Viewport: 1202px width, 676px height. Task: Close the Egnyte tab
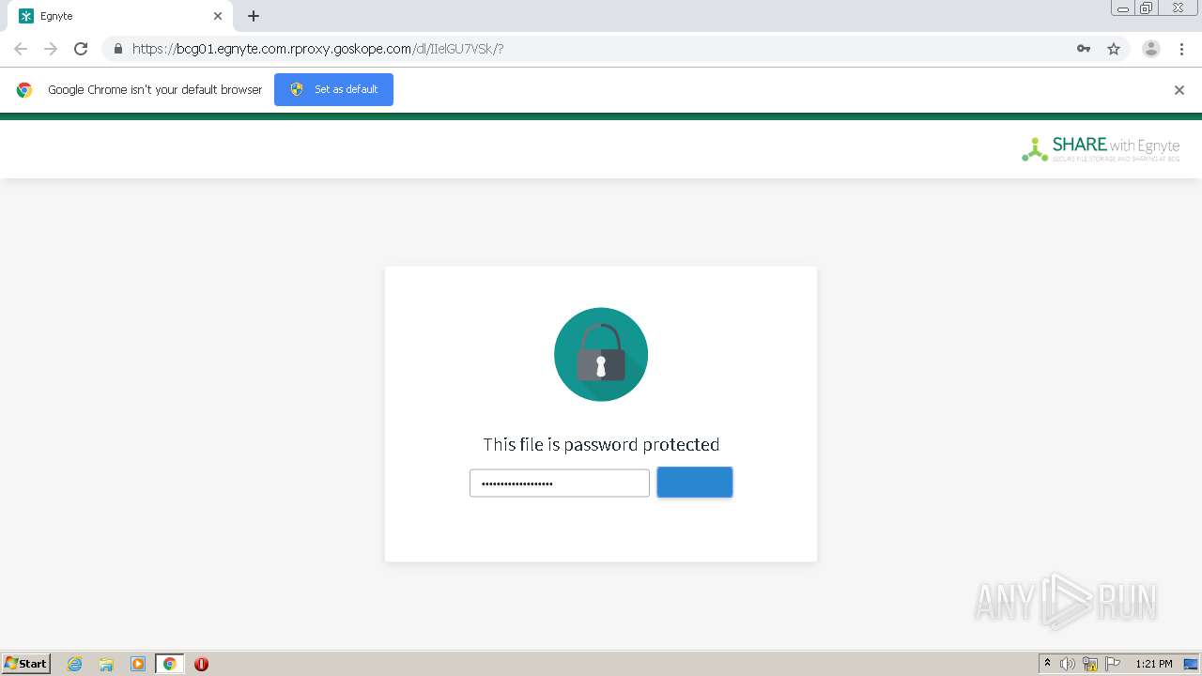click(218, 16)
